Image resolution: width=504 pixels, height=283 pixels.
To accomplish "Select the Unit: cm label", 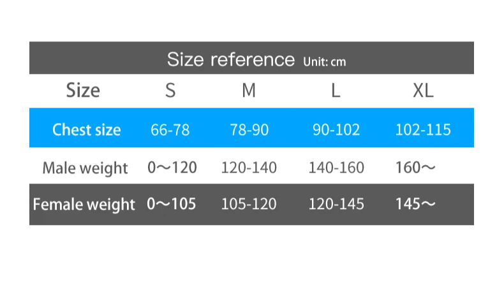I will (324, 62).
